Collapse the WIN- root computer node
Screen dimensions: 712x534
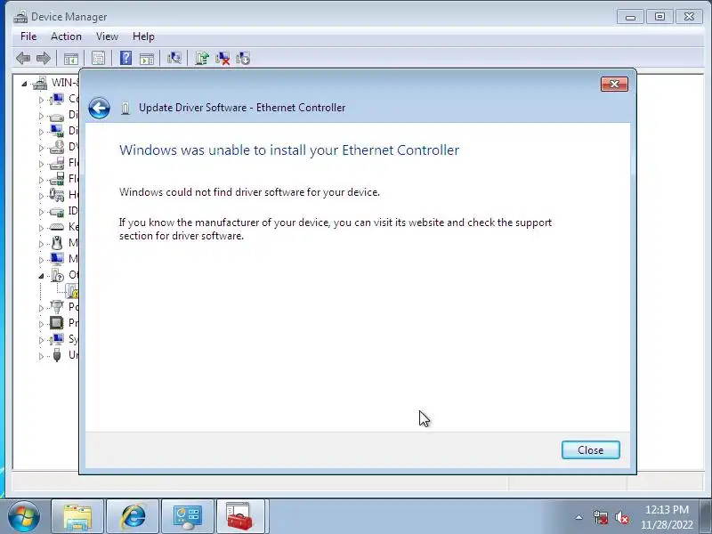24,84
